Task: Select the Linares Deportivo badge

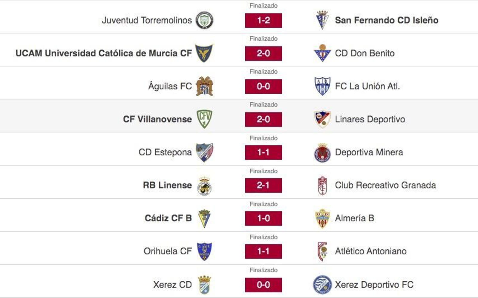Action: pyautogui.click(x=323, y=119)
